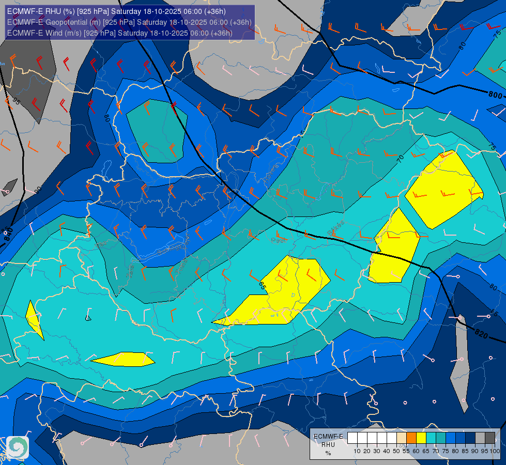
Task: Pick the teal 70–75 legend swatch
Action: (441, 438)
